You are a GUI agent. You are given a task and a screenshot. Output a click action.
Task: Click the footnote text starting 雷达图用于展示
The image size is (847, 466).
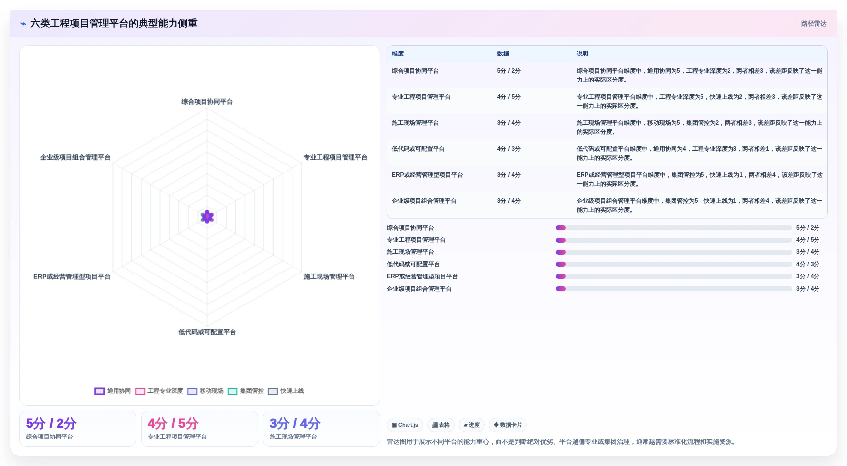562,442
